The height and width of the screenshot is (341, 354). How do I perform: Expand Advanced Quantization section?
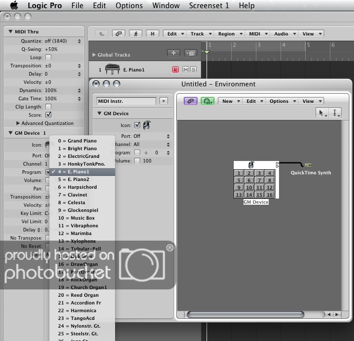pyautogui.click(x=18, y=123)
